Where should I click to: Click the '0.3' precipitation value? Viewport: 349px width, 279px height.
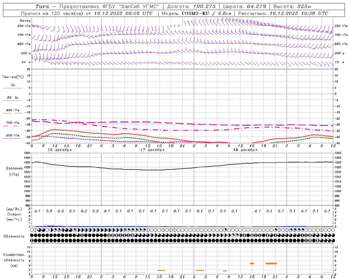click(61, 211)
